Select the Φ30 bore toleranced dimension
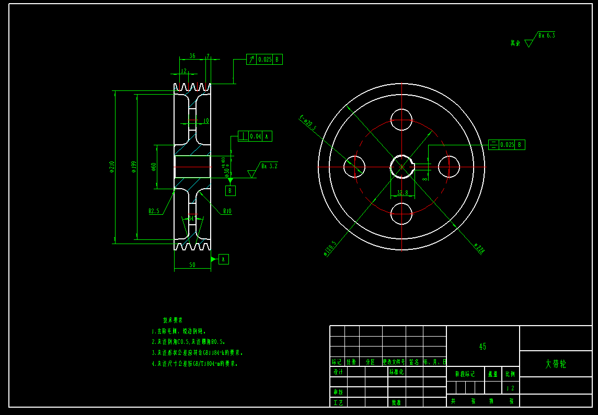The width and height of the screenshot is (598, 415). point(225,167)
